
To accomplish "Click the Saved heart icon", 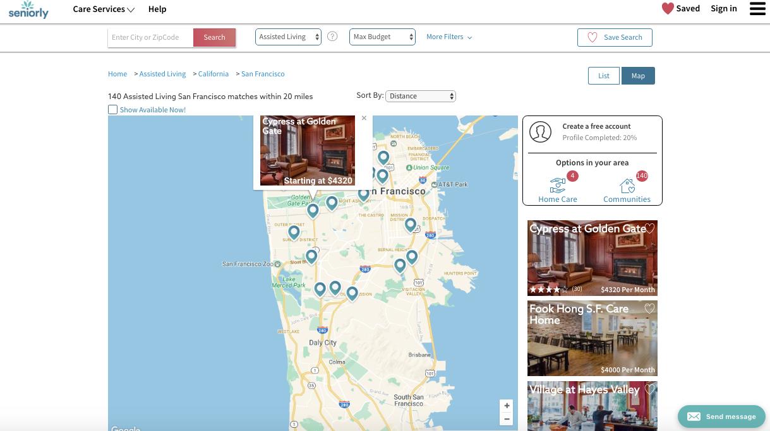I will 668,9.
